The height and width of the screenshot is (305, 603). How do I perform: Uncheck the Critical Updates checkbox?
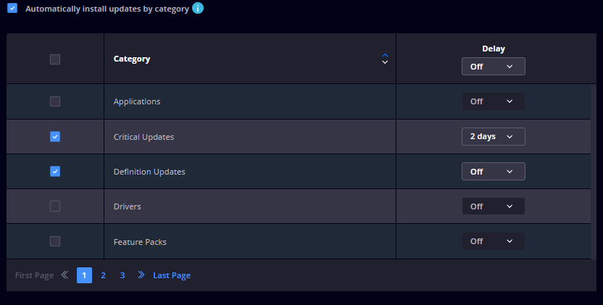coord(55,136)
